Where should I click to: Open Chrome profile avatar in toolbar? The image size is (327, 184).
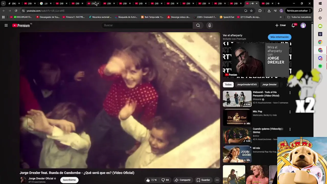tap(281, 11)
